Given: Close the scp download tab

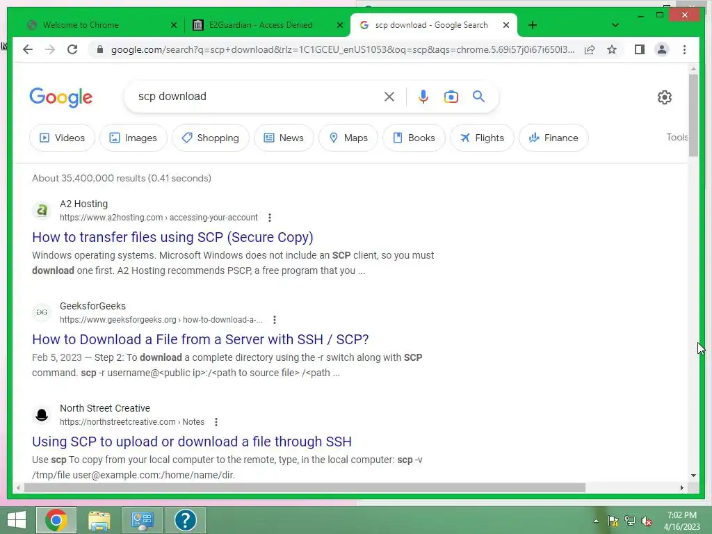Looking at the screenshot, I should coord(506,25).
